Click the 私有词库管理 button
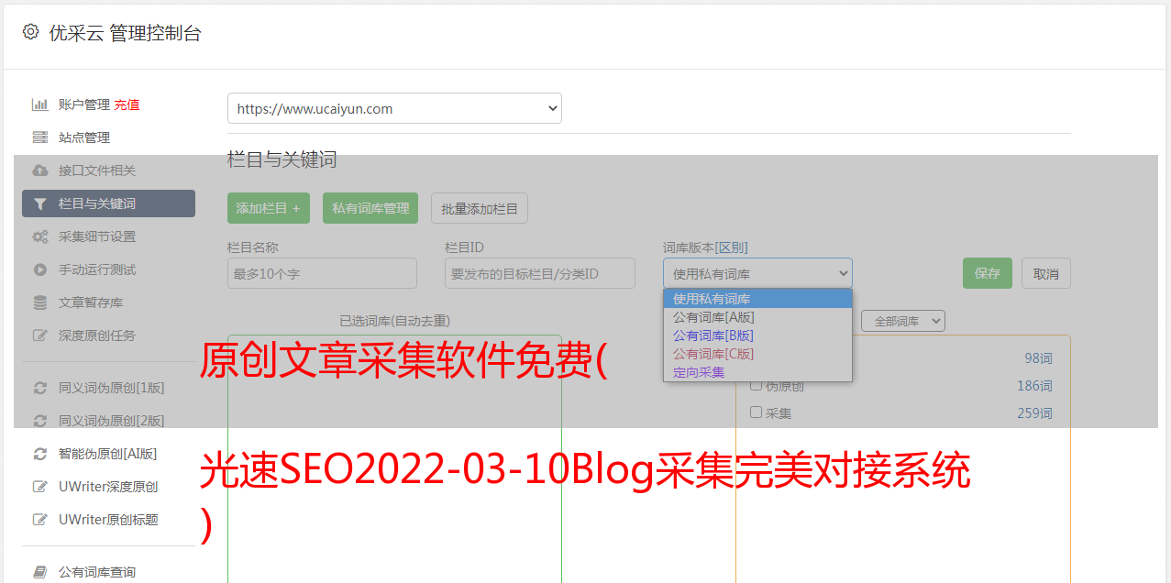This screenshot has height=583, width=1171. [370, 208]
